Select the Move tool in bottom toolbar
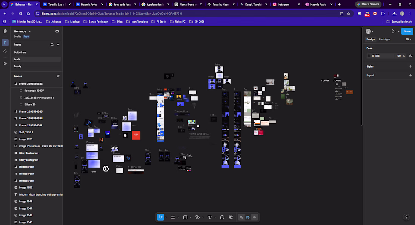415x225 pixels. coord(160,217)
